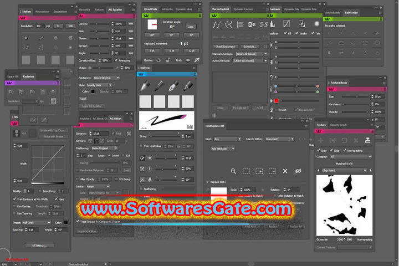Screen dimensions: 399x266
Task: Click the first image icon in Rasterino panel
Action: pos(11,91)
